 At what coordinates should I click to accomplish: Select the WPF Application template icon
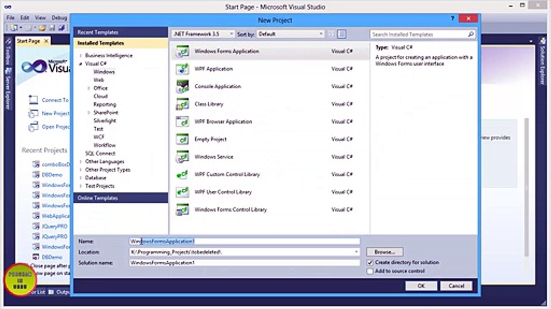pyautogui.click(x=183, y=69)
